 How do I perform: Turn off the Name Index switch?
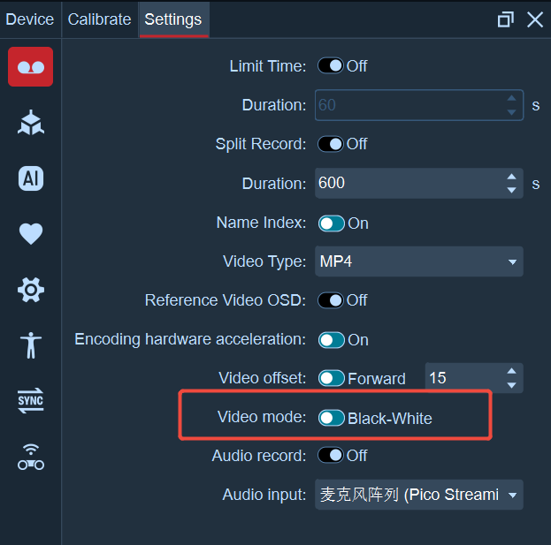331,223
